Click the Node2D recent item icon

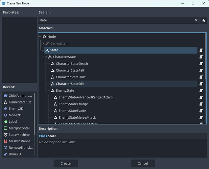(x=5, y=115)
